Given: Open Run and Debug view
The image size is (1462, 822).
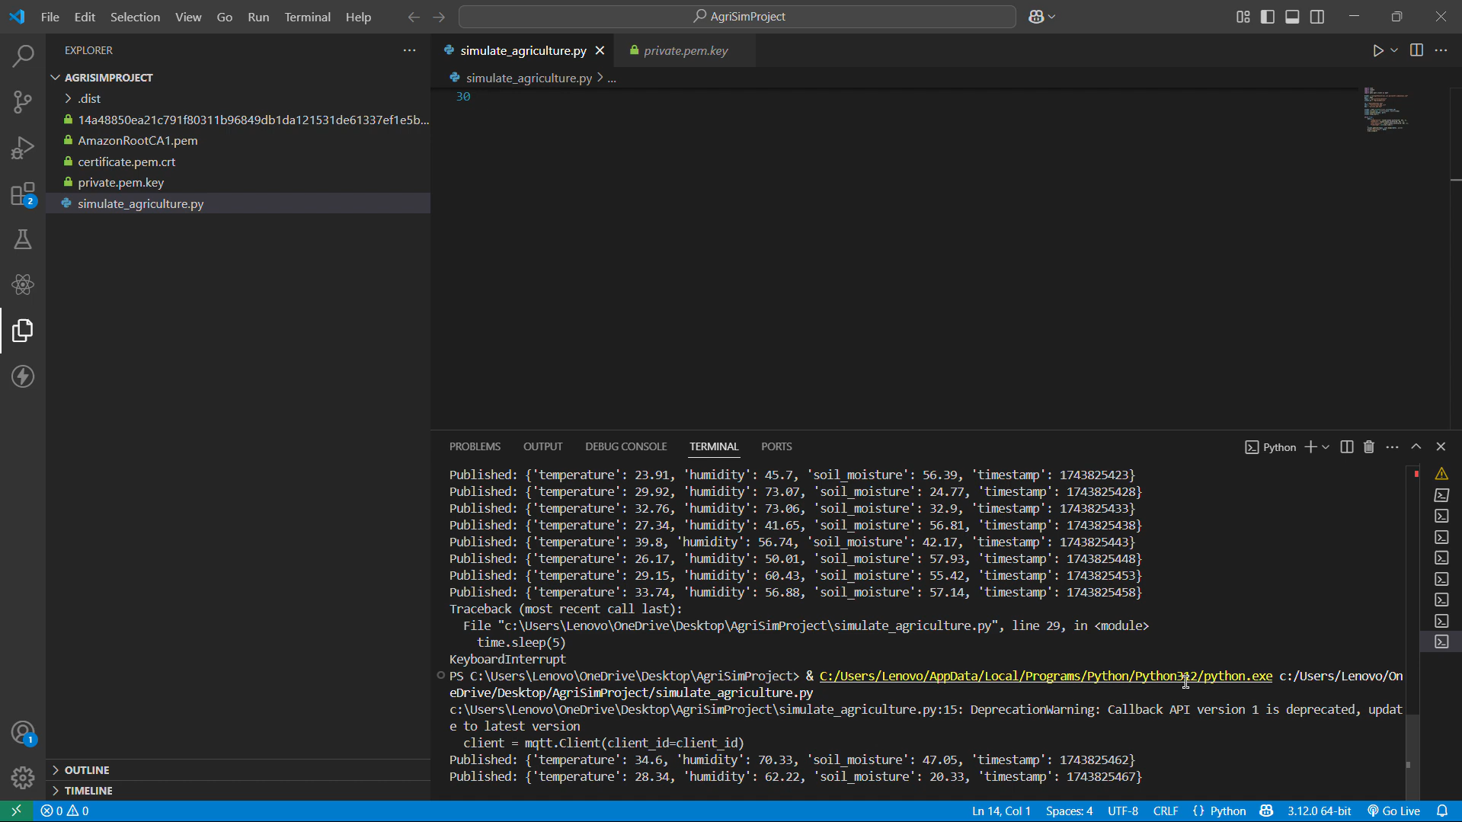Looking at the screenshot, I should point(23,147).
